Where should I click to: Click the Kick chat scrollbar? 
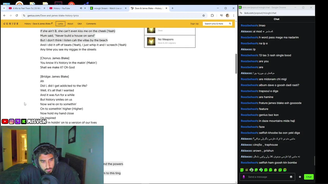314,161
